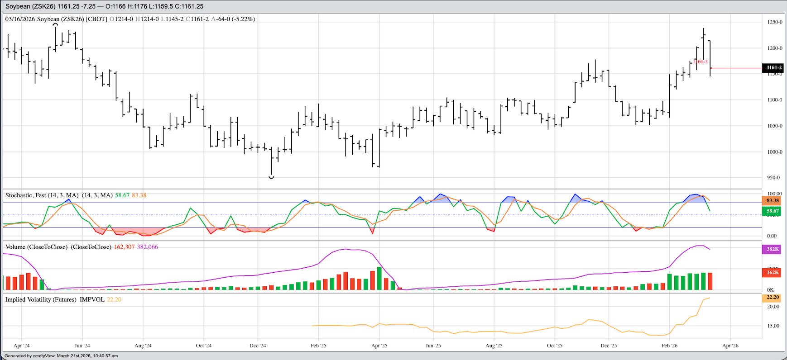Click the Stochastic, Fast (14, 3, MA) label
This screenshot has width=787, height=360.
(59, 195)
